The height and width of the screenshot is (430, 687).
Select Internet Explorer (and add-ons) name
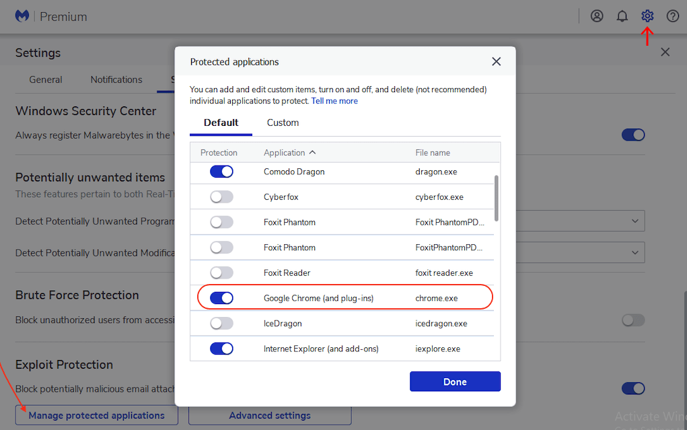[x=321, y=349]
